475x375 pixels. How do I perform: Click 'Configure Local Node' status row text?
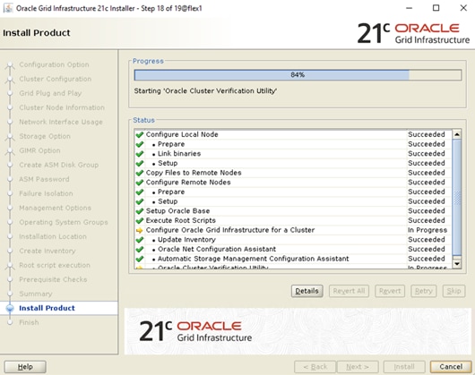point(182,134)
